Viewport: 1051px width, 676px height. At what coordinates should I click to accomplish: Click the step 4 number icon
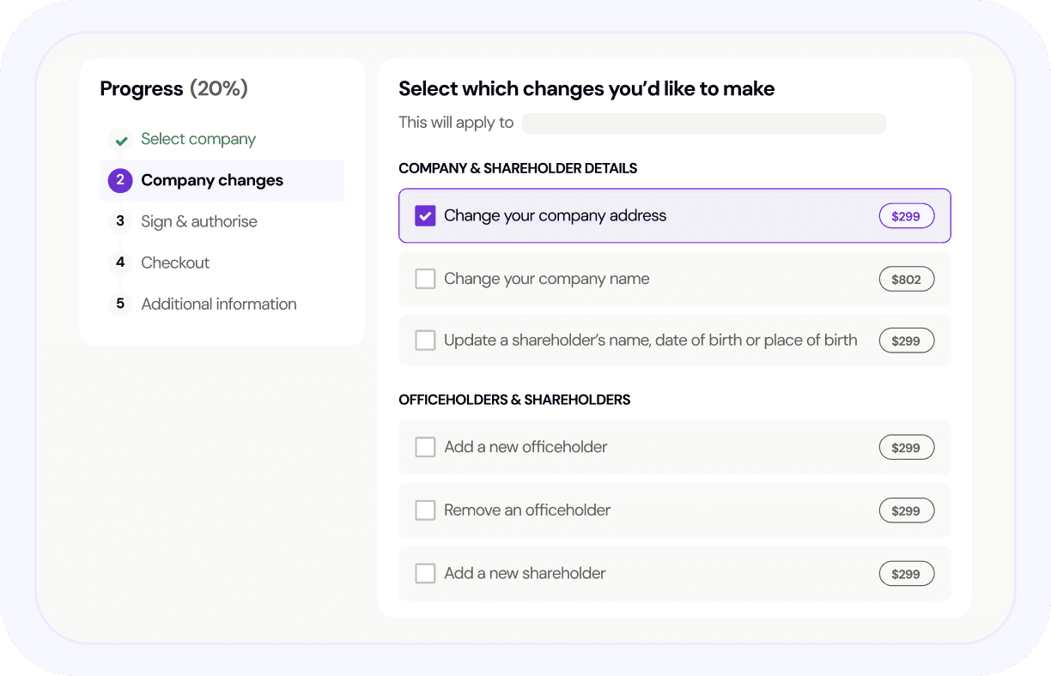pyautogui.click(x=120, y=263)
